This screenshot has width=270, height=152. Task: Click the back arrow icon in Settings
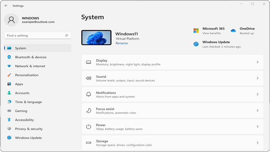(x=6, y=5)
